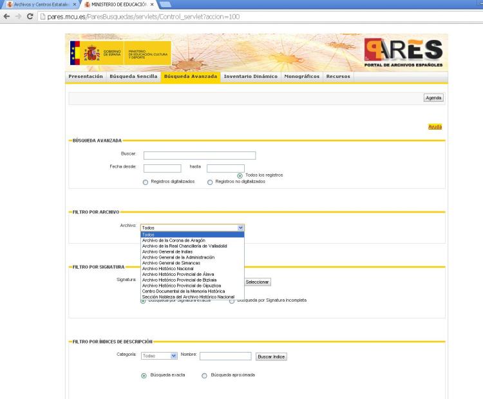483x399 pixels.
Task: Click into the Buscar text field
Action: (199, 155)
